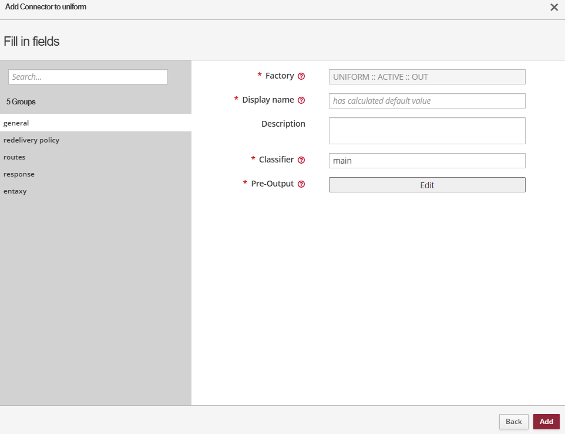Go Back to the previous step
Screen dimensions: 565x434
[x=513, y=422]
